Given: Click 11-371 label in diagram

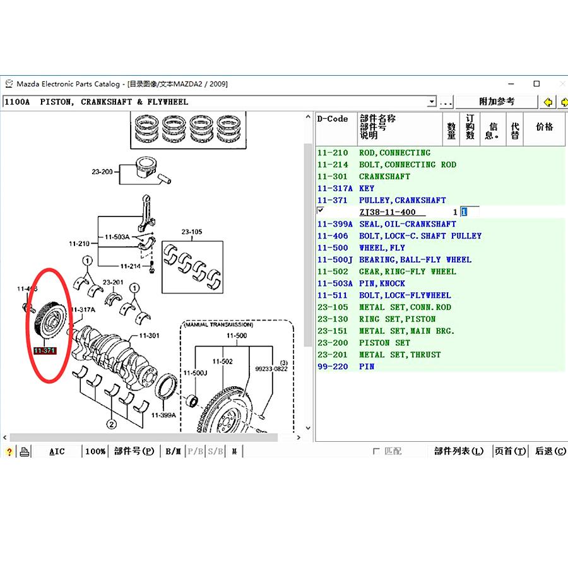Looking at the screenshot, I should [x=45, y=351].
